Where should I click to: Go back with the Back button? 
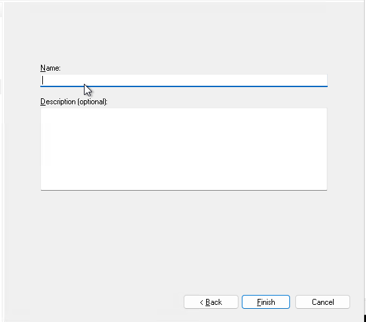[211, 302]
